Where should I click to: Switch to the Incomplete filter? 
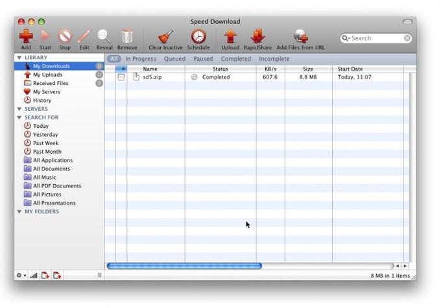coord(274,59)
